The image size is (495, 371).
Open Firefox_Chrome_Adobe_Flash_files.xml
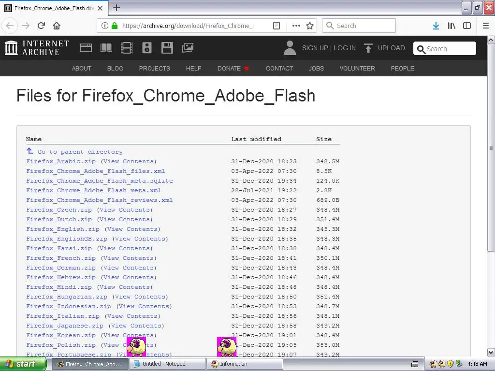(96, 171)
